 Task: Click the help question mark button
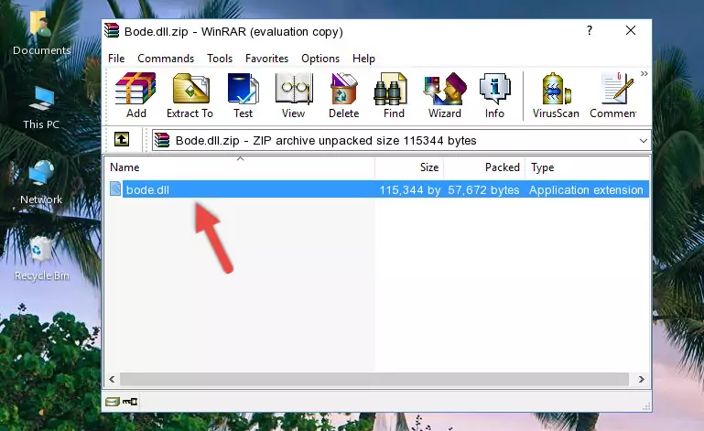[x=590, y=30]
